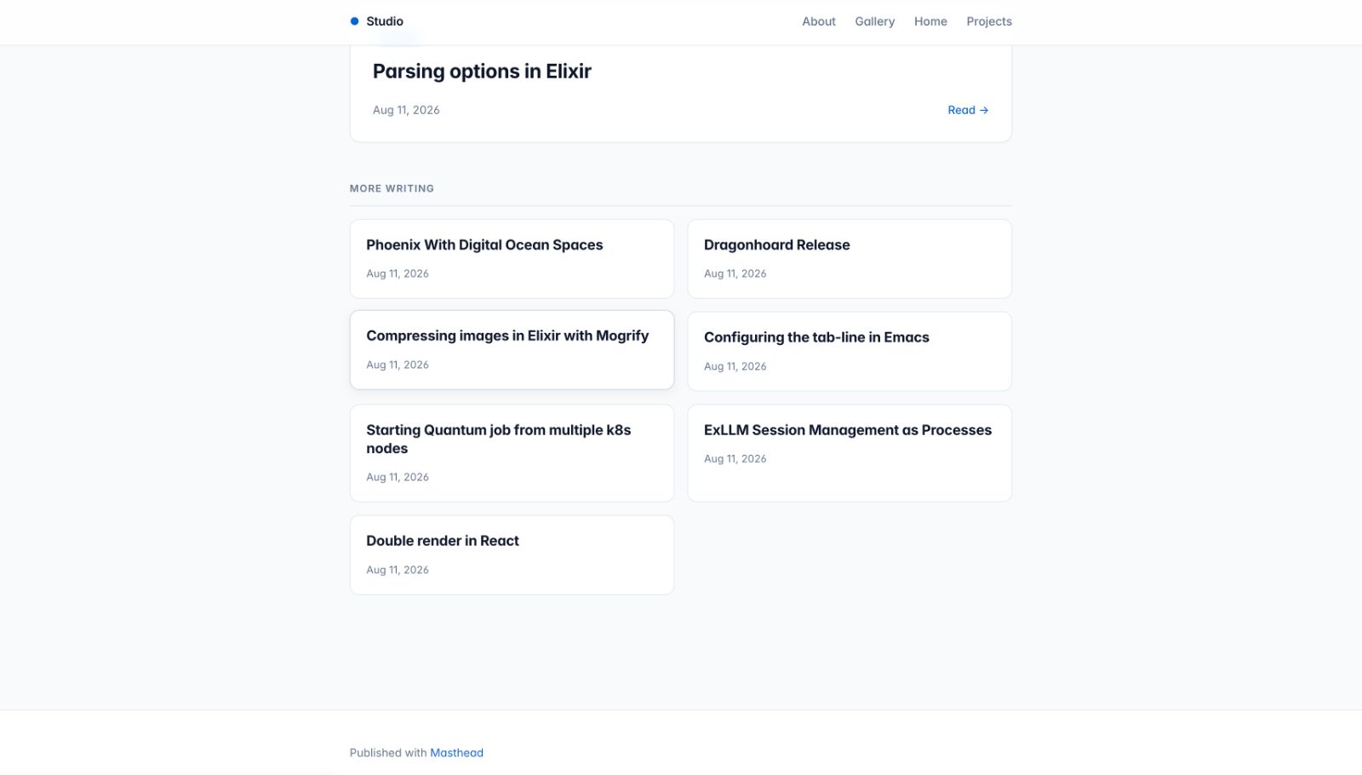Open Configuring the tab-line in Emacs
Image resolution: width=1362 pixels, height=775 pixels.
click(x=850, y=351)
